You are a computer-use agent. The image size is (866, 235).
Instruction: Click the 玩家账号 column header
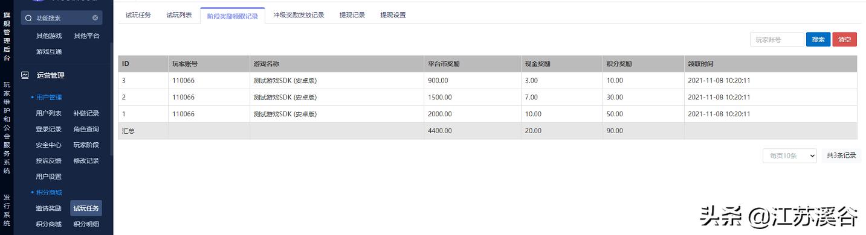pos(209,64)
